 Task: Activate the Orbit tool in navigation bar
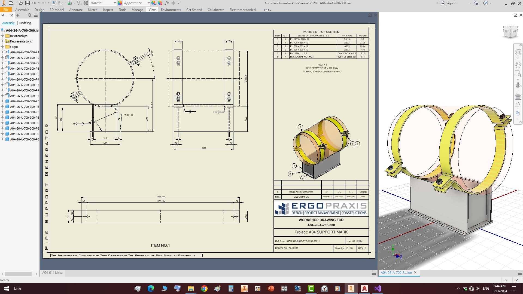[518, 85]
